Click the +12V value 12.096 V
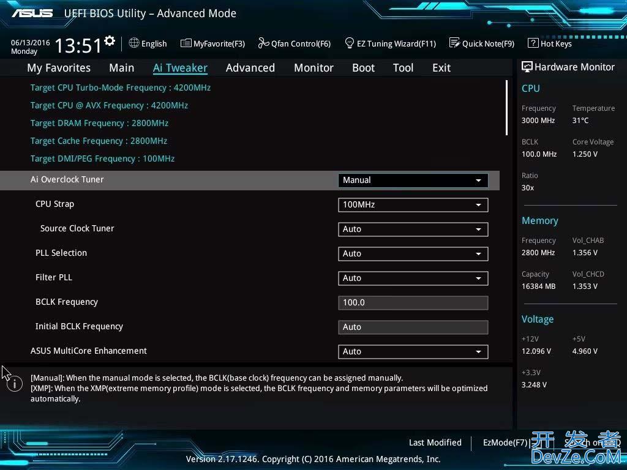This screenshot has height=470, width=627. 536,351
